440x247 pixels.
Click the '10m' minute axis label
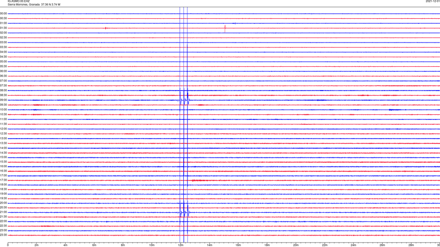[x=152, y=245]
